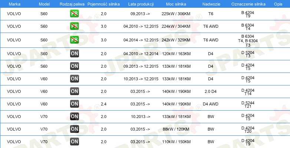Select the 88kW / 120KM power cell
This screenshot has height=148, width=290.
(x=176, y=129)
